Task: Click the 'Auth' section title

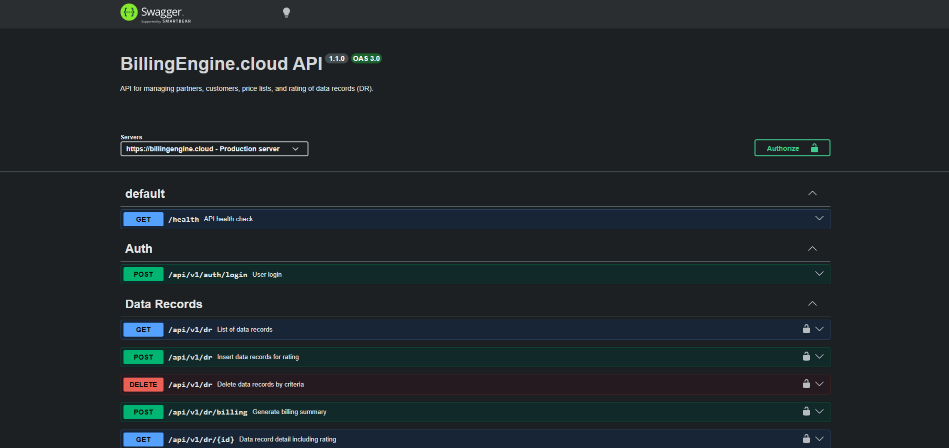Action: click(139, 249)
